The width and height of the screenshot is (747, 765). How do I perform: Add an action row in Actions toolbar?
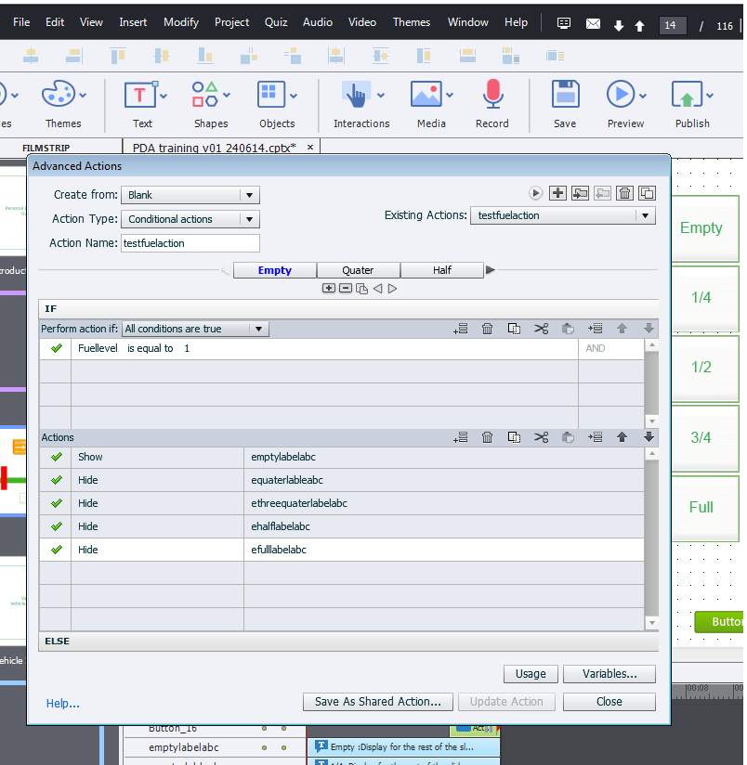(x=461, y=437)
